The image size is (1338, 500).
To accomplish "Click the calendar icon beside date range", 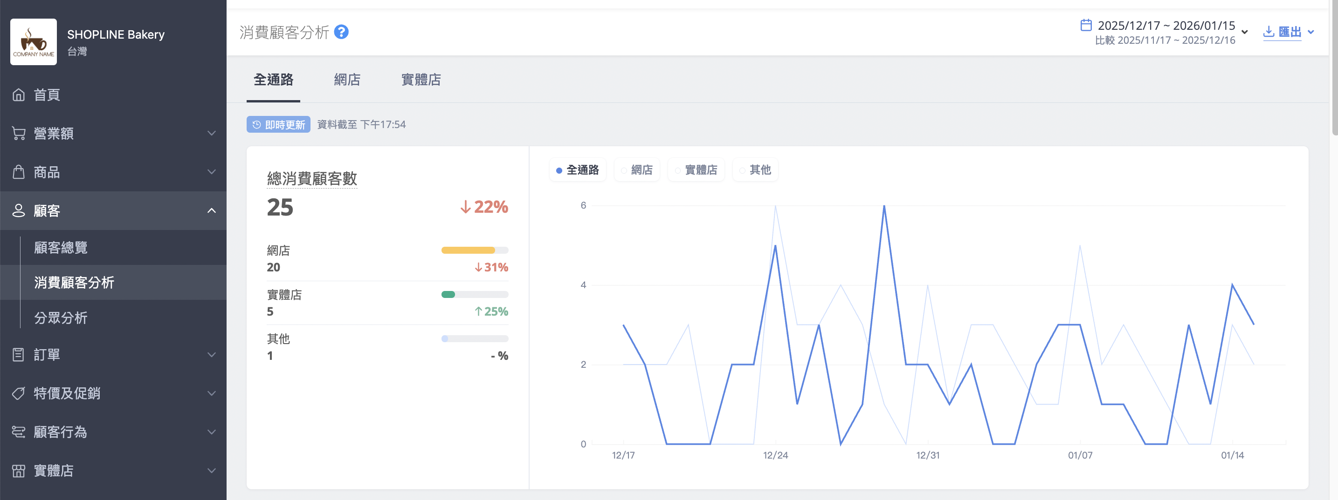I will coord(1086,25).
